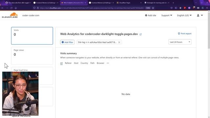
Task: Select the Browser tab
Action: tap(100, 63)
